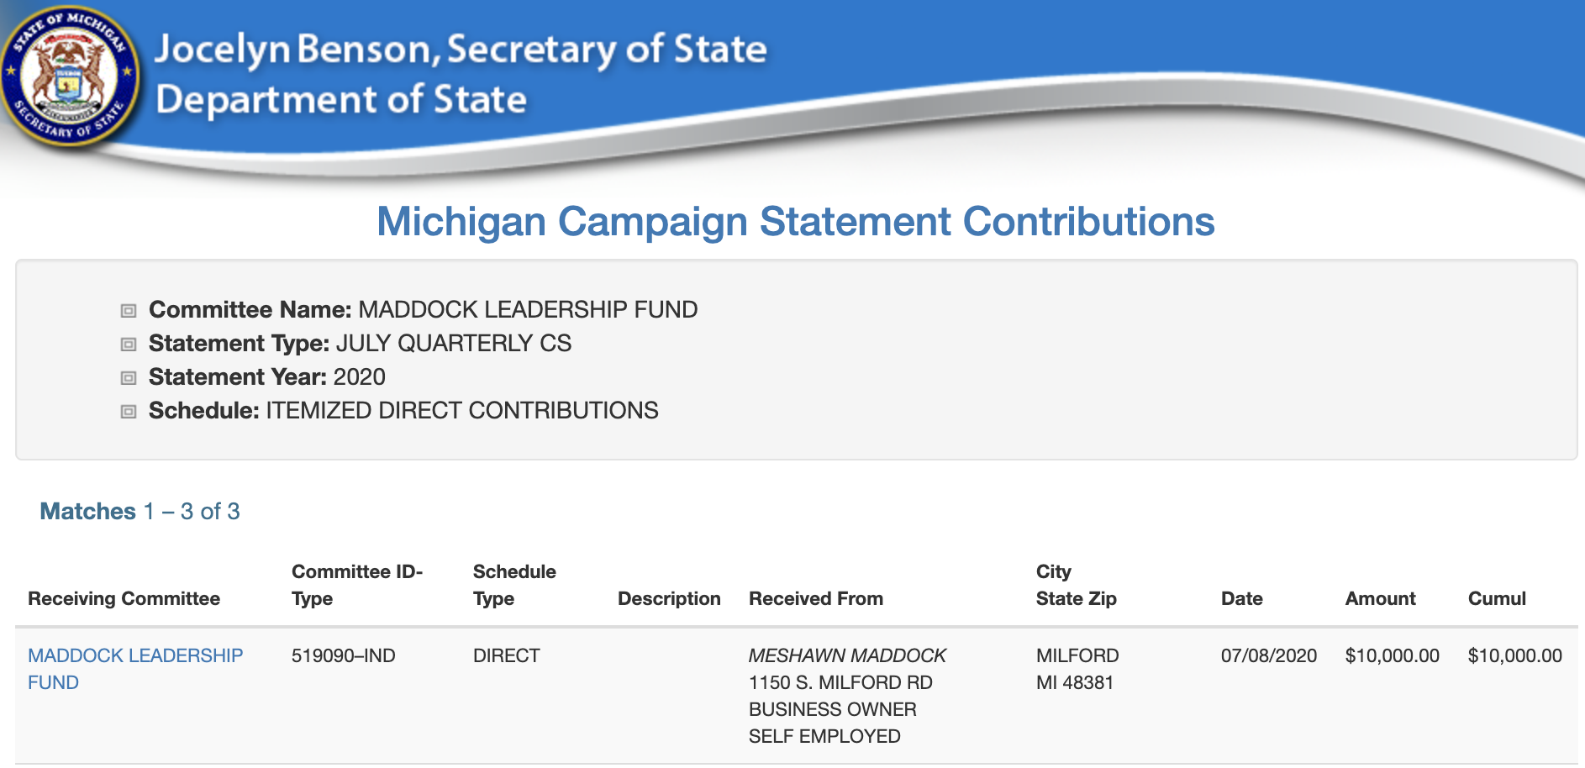
Task: Click the Matches 1 – 3 of 3 text
Action: 140,511
